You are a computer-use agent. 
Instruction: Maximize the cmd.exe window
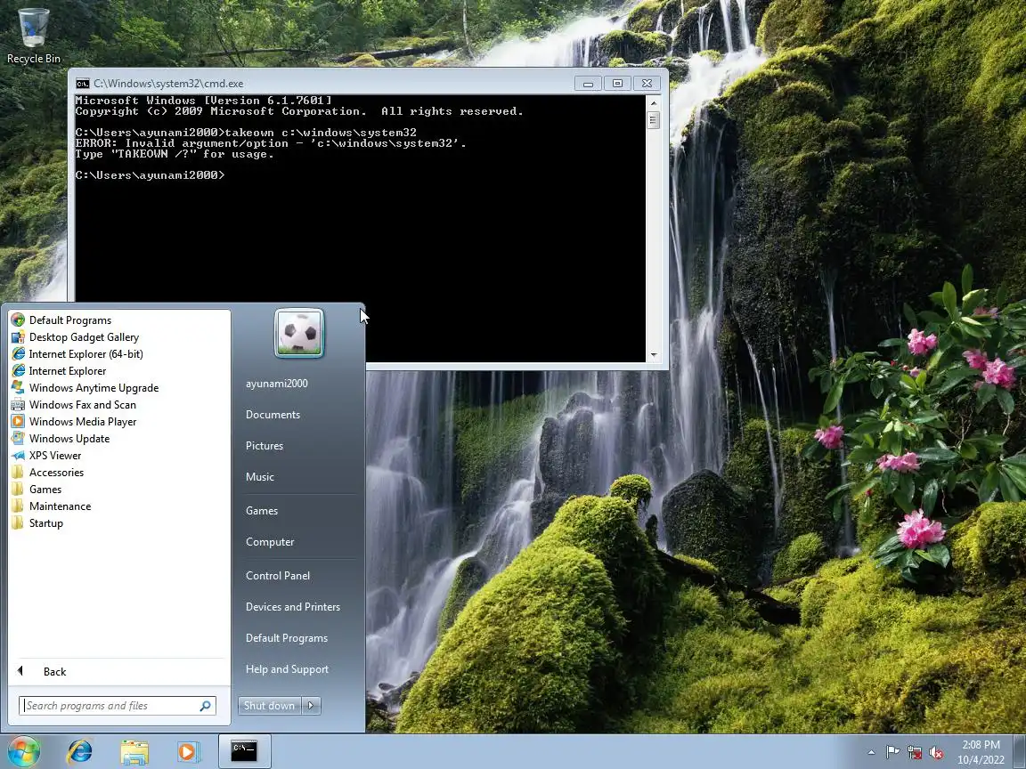click(x=617, y=84)
